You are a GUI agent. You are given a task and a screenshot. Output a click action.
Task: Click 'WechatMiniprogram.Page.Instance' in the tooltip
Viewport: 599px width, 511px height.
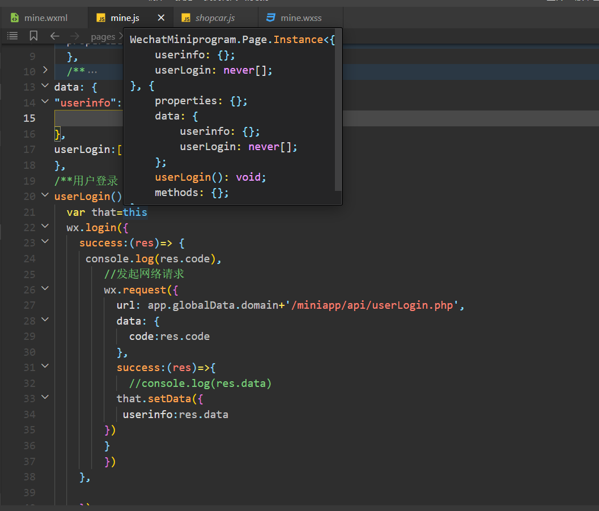coord(227,39)
